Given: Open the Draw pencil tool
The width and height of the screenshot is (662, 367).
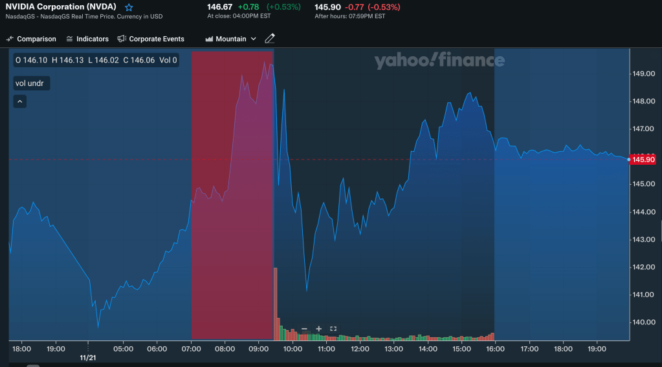Looking at the screenshot, I should (x=270, y=39).
